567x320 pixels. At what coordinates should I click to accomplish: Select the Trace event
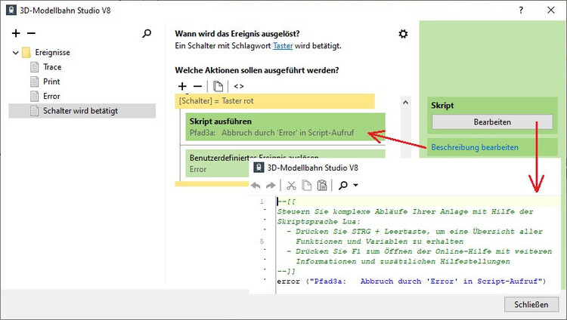click(x=52, y=67)
